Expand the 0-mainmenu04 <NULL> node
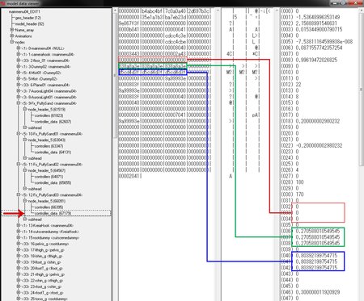Screen dimensions: 364x301 19,48
